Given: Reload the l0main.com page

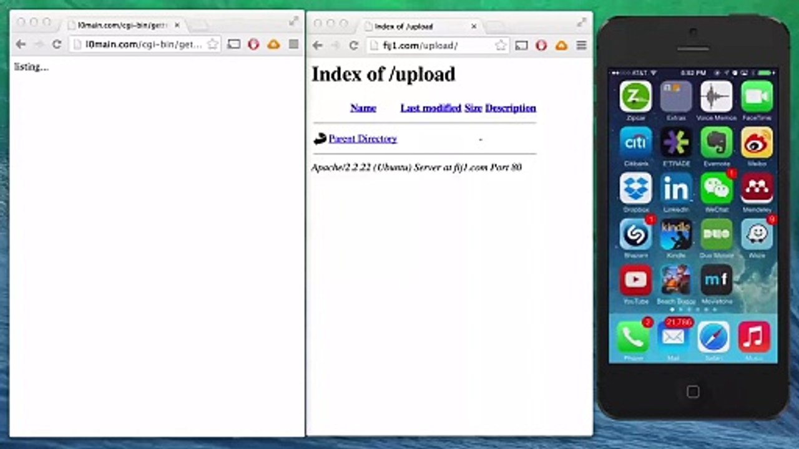Looking at the screenshot, I should [x=57, y=44].
